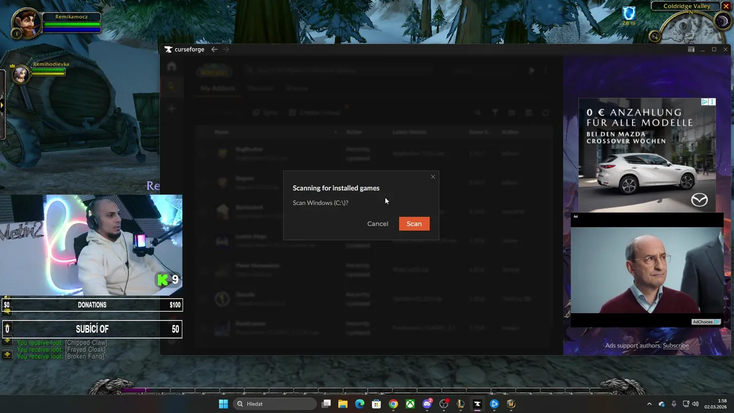Viewport: 734px width, 413px height.
Task: Open volume control in system tray
Action: pos(696,404)
